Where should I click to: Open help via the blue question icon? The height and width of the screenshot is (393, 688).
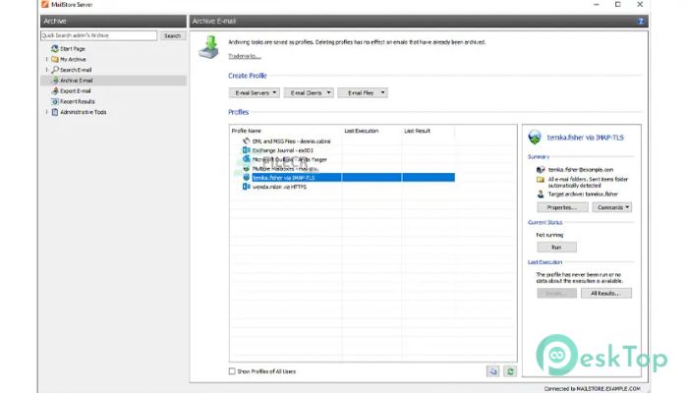[x=641, y=21]
